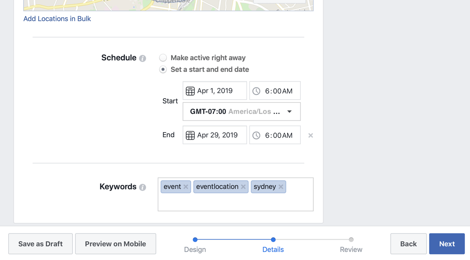Clear the End date row with the ×
The image size is (470, 260).
pyautogui.click(x=310, y=135)
